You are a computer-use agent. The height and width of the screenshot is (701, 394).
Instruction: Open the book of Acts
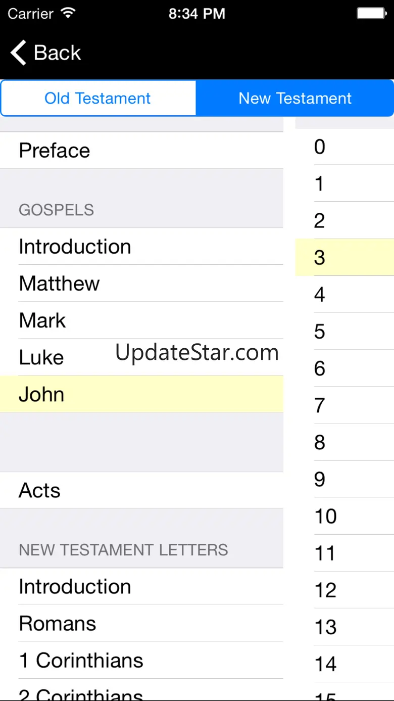pyautogui.click(x=141, y=490)
